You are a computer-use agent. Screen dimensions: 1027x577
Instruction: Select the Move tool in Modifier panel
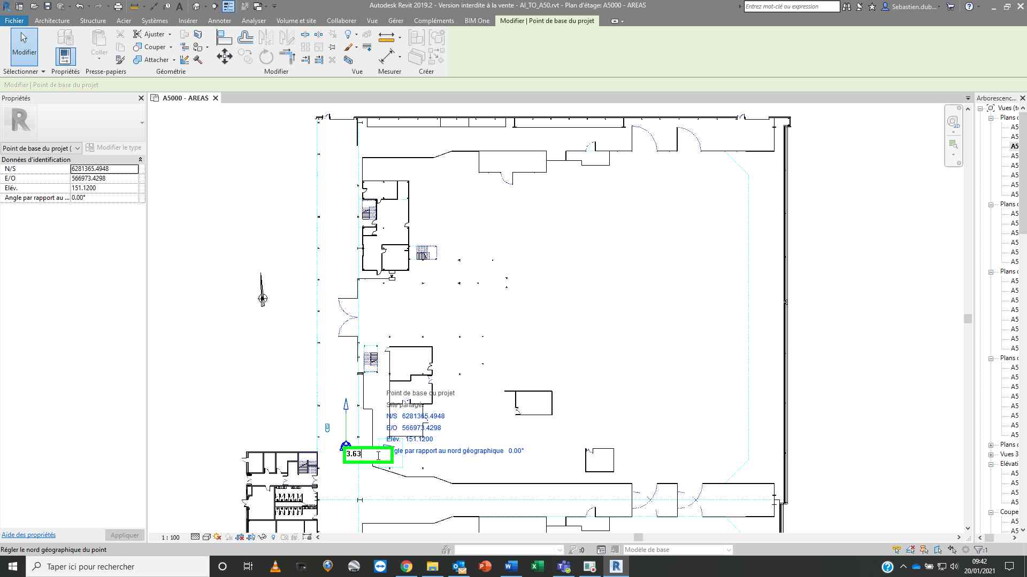(x=224, y=57)
